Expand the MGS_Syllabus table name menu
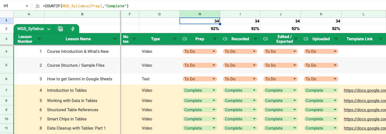Image resolution: width=386 pixels, height=134 pixels. (x=49, y=29)
